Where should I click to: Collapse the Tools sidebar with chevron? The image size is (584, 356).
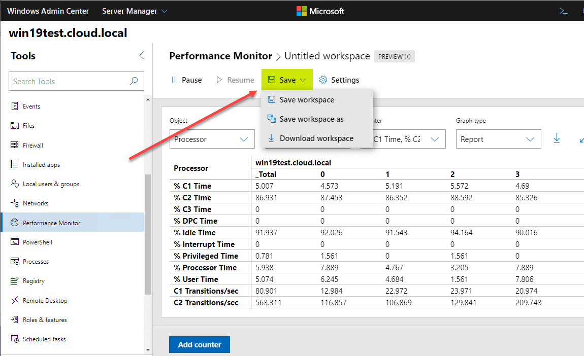[x=142, y=56]
